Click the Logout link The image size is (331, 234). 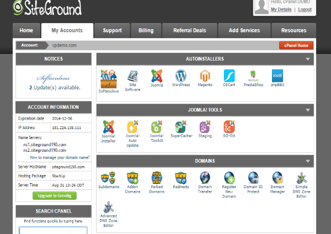[305, 9]
